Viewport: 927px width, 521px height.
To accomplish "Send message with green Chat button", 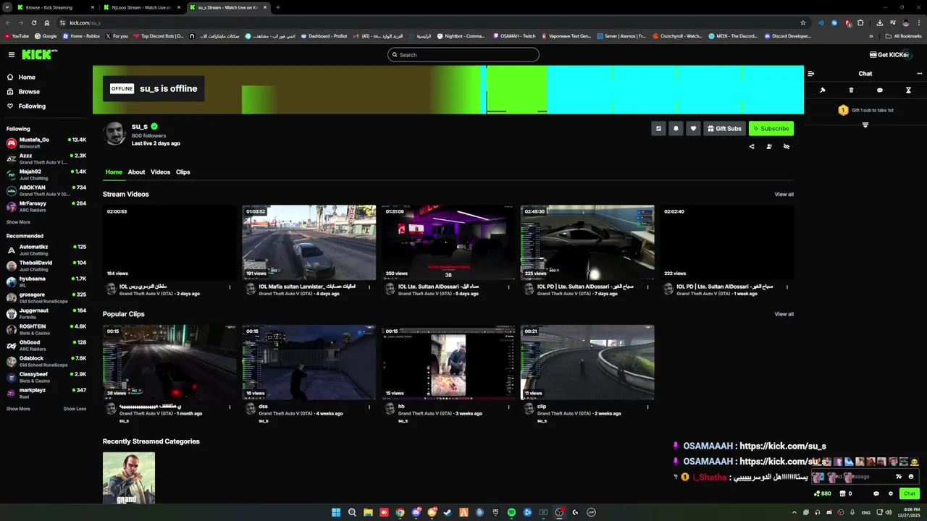I will pyautogui.click(x=910, y=494).
